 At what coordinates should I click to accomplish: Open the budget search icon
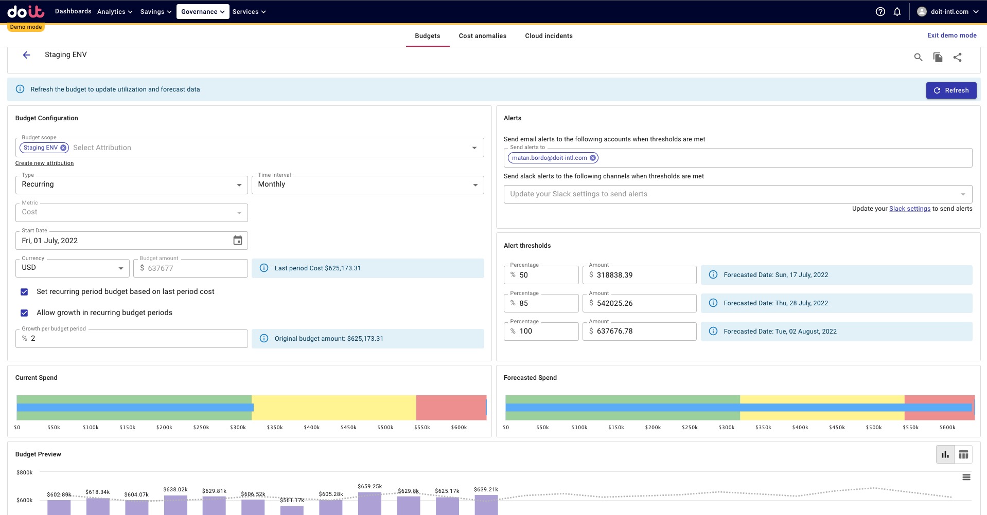918,57
